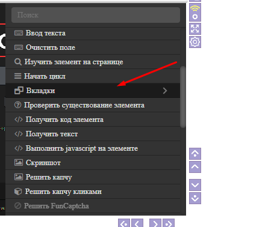Click the right arrow with dot button

(x=169, y=223)
